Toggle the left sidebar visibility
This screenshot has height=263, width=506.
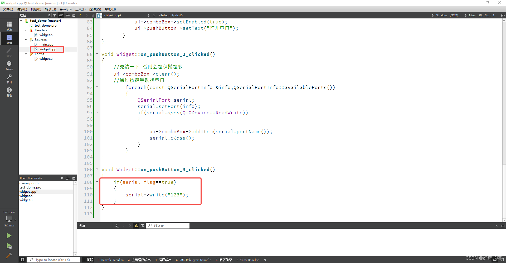22,260
